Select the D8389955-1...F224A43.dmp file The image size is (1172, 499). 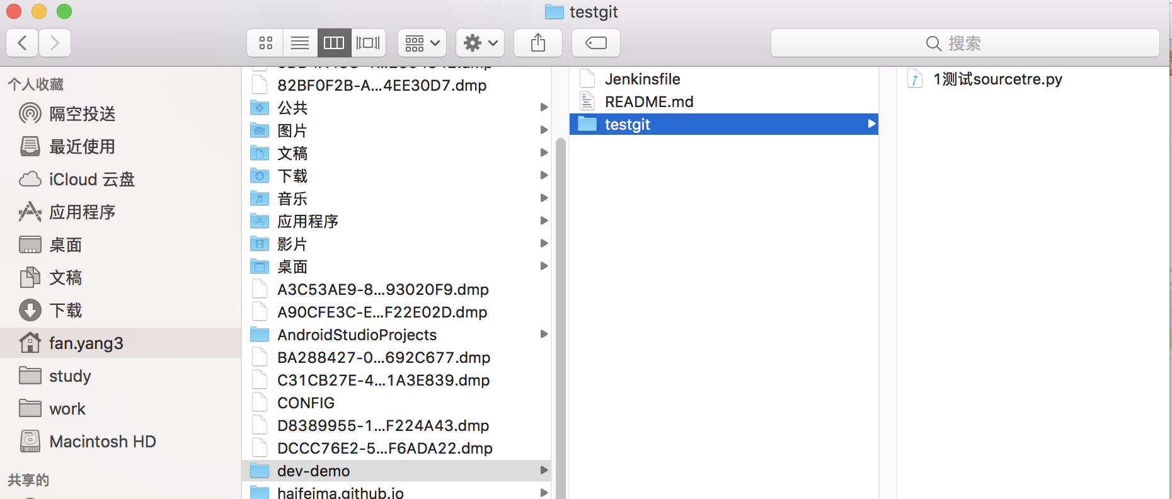click(x=396, y=425)
